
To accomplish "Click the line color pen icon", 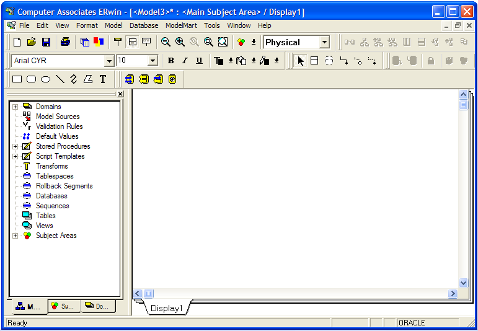I will (264, 61).
